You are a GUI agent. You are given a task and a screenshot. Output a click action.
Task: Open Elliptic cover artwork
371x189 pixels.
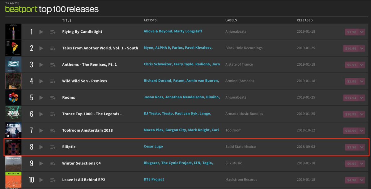pos(13,147)
